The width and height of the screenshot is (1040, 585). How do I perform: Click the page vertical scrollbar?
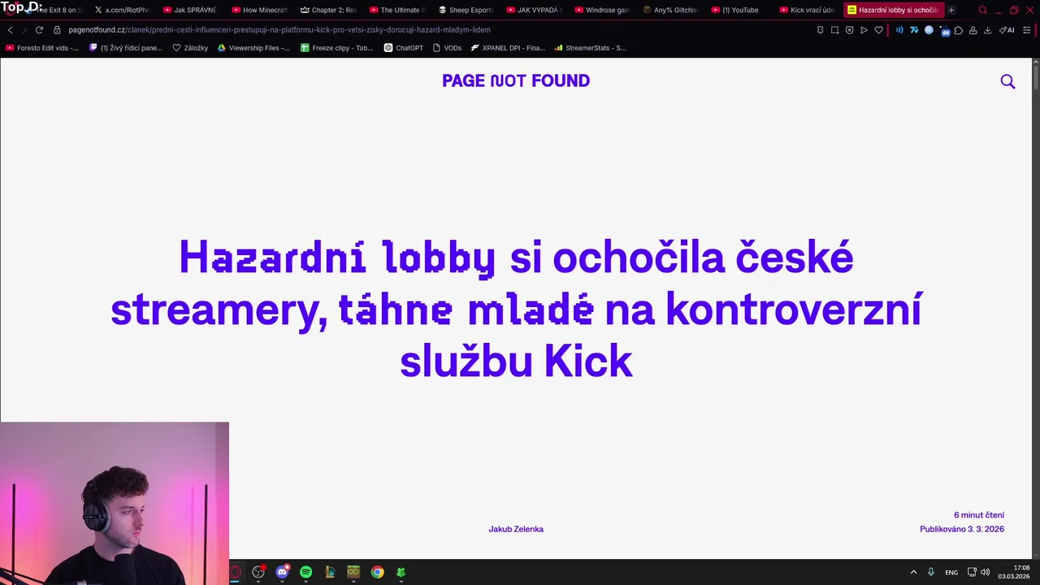[1036, 309]
